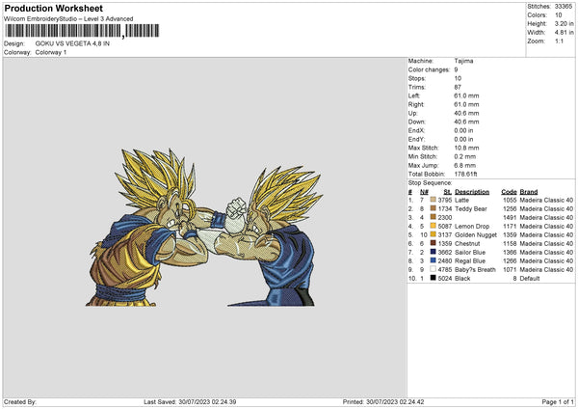Click the code 1256 in Teddy Bear row
Image resolution: width=578 pixels, height=409 pixels.
tap(510, 209)
